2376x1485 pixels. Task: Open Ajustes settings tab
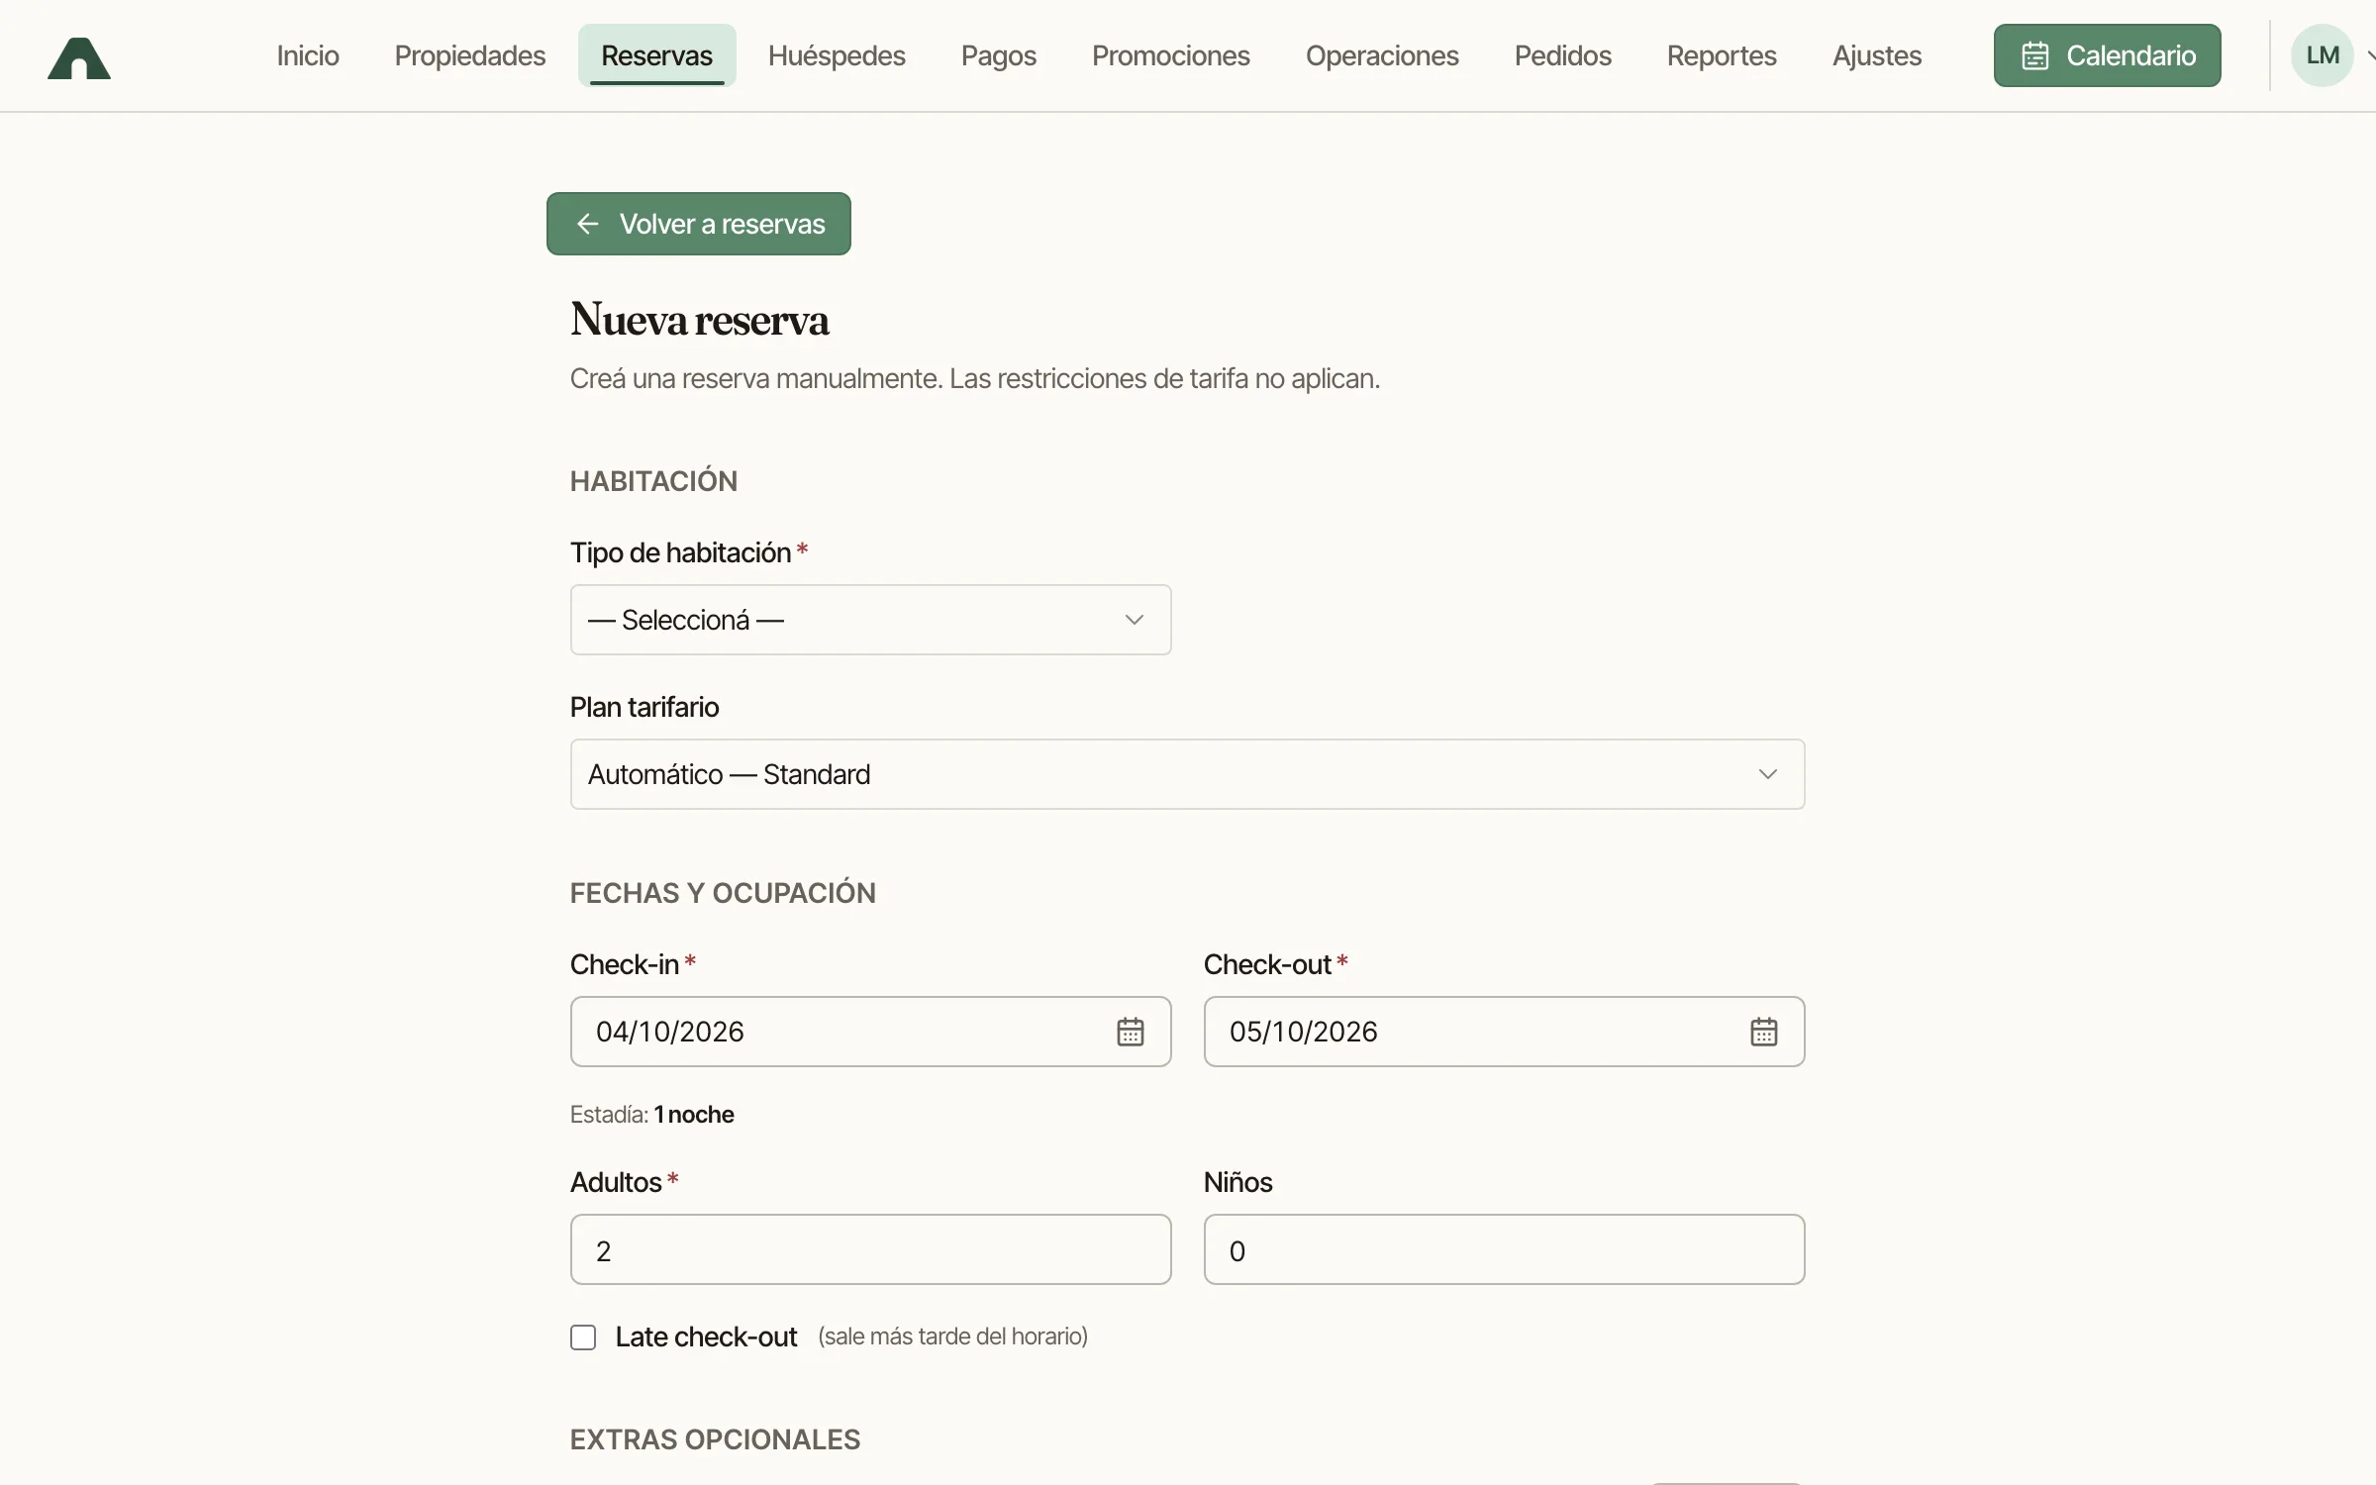coord(1876,55)
